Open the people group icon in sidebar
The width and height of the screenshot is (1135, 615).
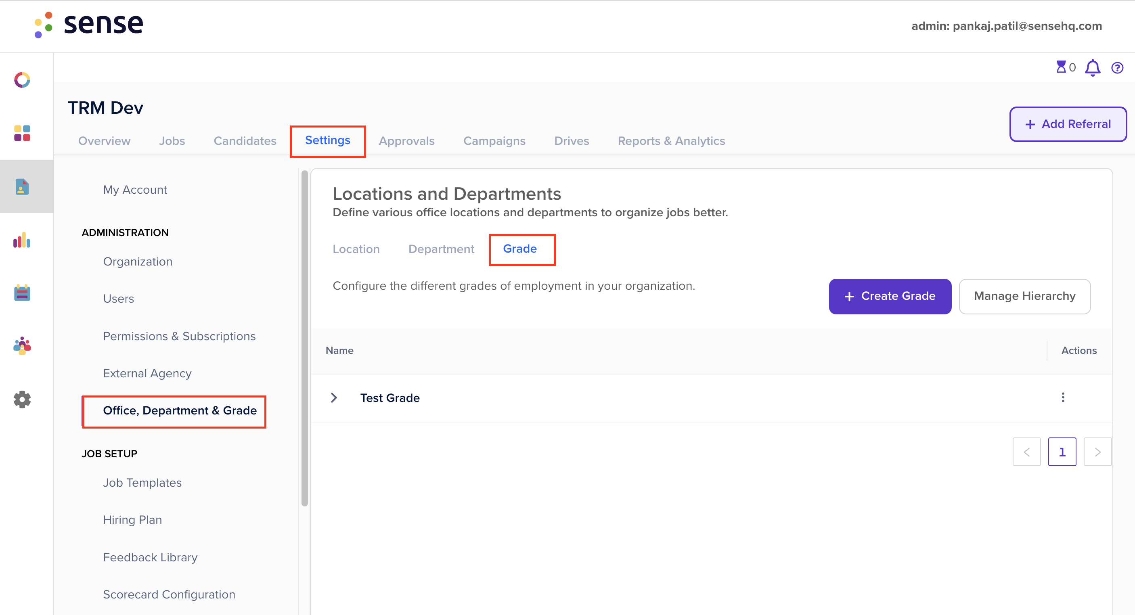(x=22, y=346)
